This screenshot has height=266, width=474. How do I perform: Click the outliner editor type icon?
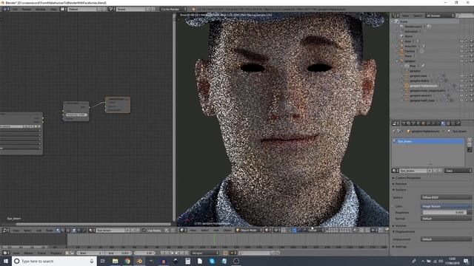click(x=395, y=16)
